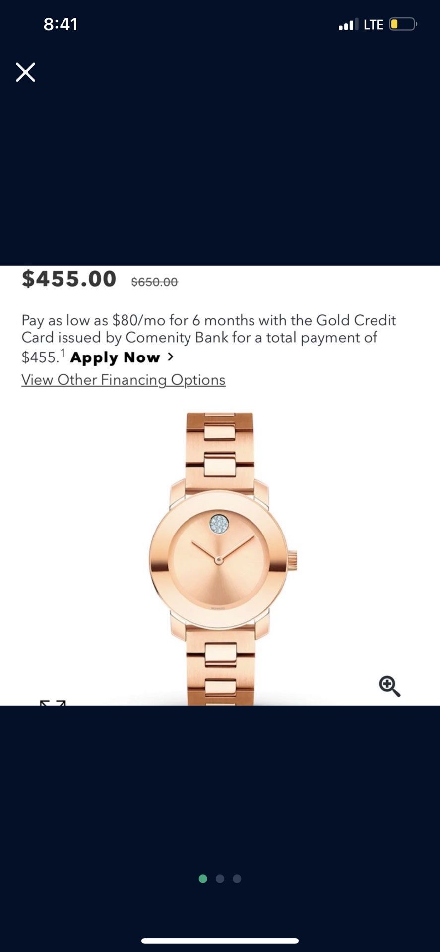
Task: Close the image viewer with the X
Action: [25, 72]
